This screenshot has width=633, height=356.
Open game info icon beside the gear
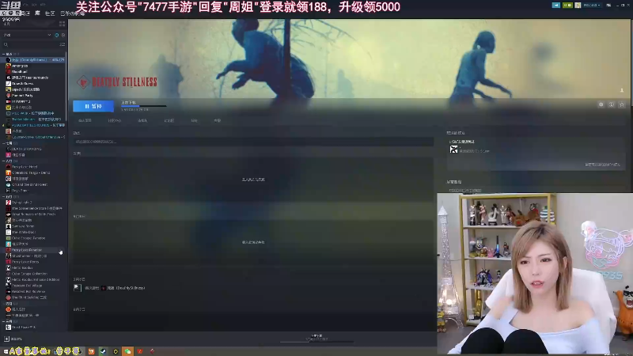pyautogui.click(x=612, y=104)
